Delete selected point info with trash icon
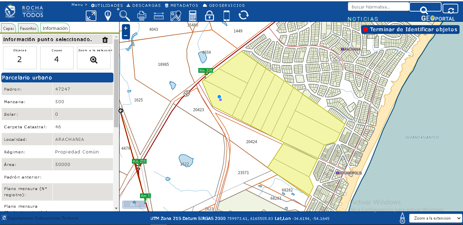 point(105,40)
